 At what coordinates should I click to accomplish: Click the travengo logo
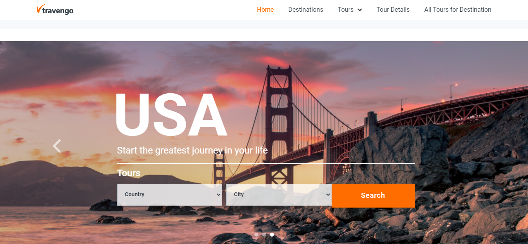[x=55, y=9]
